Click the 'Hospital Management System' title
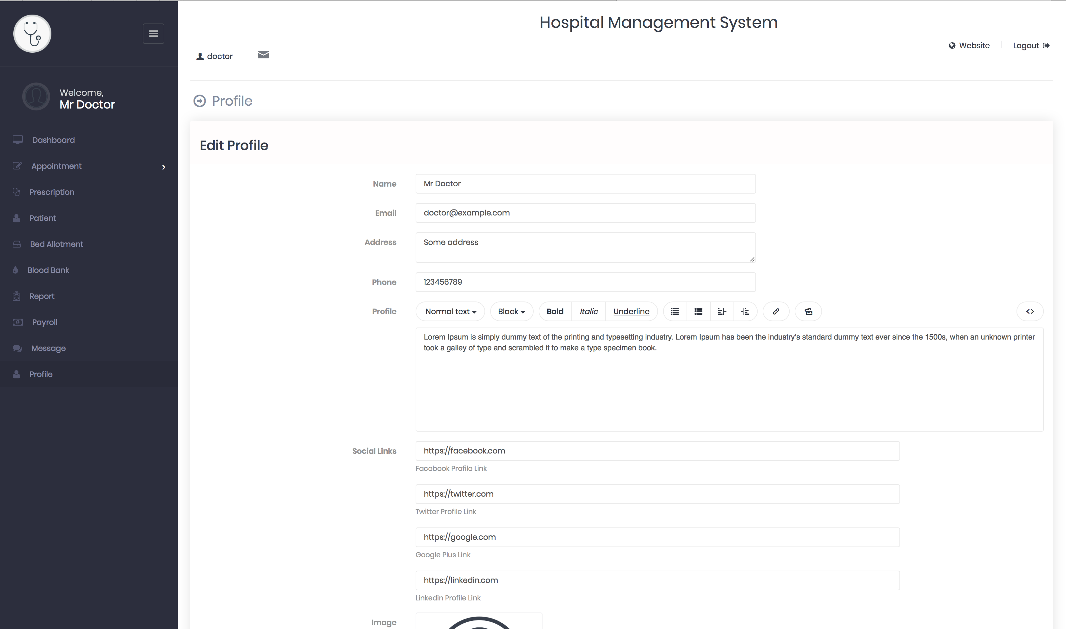This screenshot has height=629, width=1066. (658, 23)
